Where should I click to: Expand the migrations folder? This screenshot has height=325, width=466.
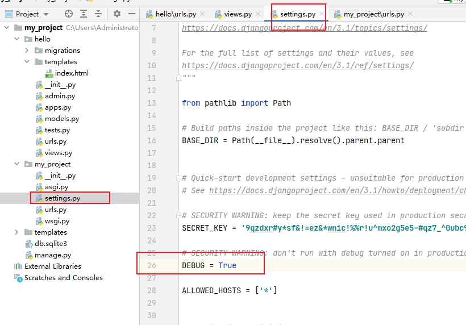pyautogui.click(x=27, y=51)
